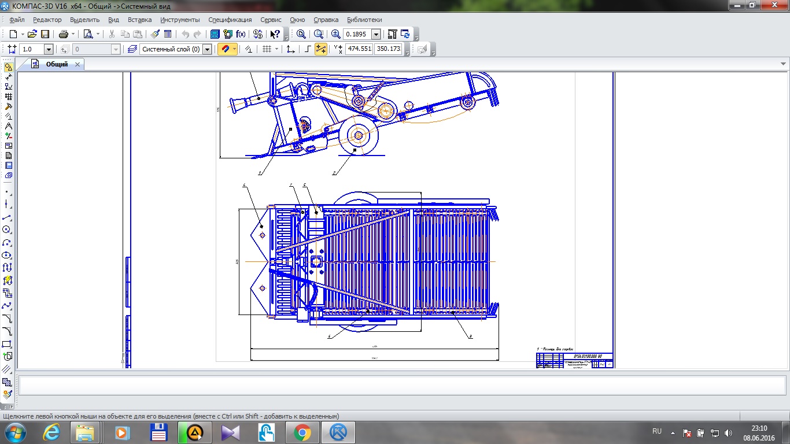790x444 pixels.
Task: Select the line segment tool
Action: click(x=6, y=217)
